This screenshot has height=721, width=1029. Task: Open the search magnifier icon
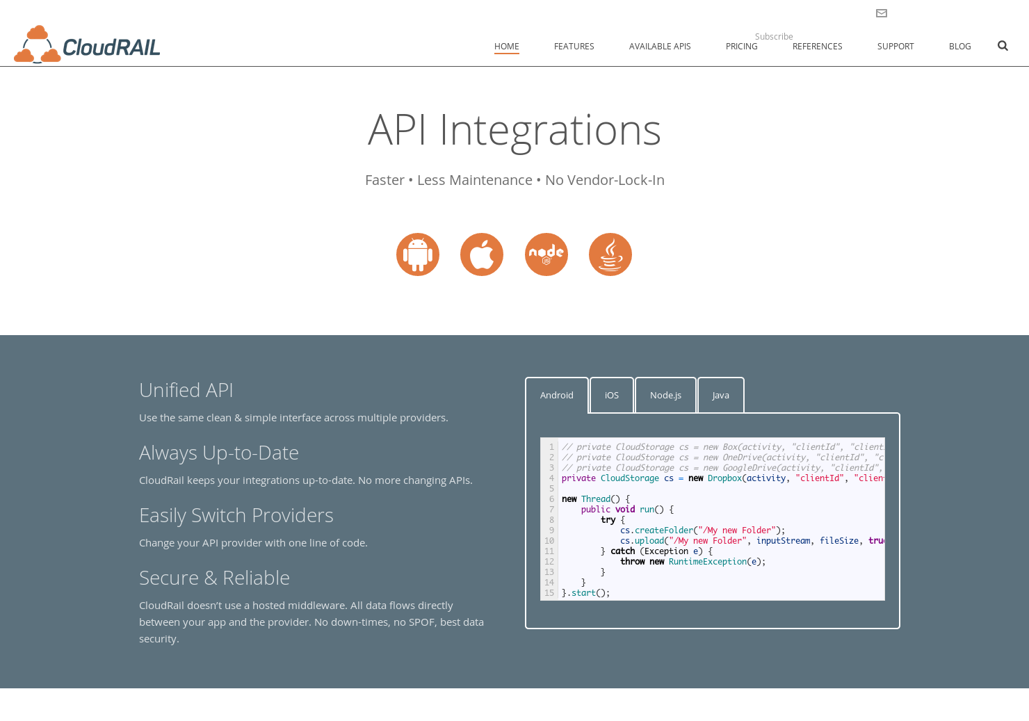[x=1003, y=46]
